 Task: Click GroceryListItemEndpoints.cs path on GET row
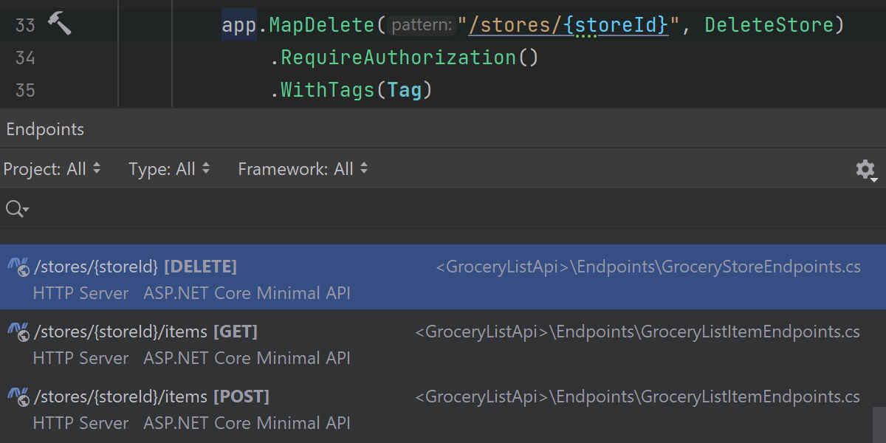[x=637, y=332]
